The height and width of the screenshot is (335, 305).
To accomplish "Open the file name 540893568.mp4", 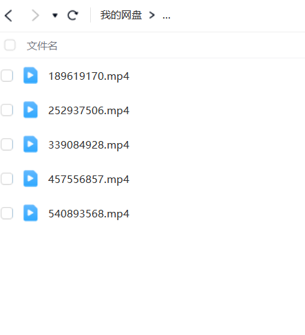I will click(x=89, y=214).
